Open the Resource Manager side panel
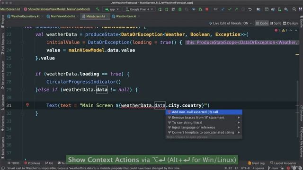Screen dimensions: 303x170 (3, 75)
